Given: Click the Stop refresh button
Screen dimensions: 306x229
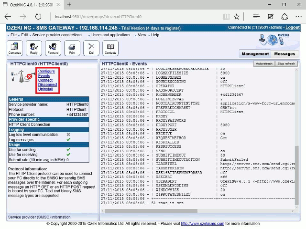Looking at the screenshot, I should point(286,63).
